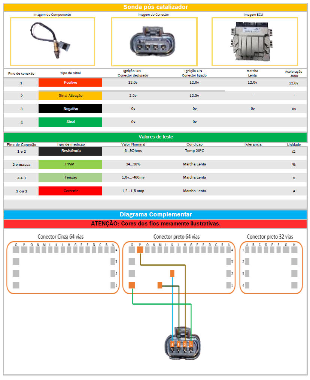This screenshot has height=380, width=310.
Task: Select the ECU module image
Action: [255, 41]
